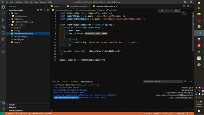Open Source Control view in activity bar
Screen dimensions: 204x115
click(x=3, y=20)
